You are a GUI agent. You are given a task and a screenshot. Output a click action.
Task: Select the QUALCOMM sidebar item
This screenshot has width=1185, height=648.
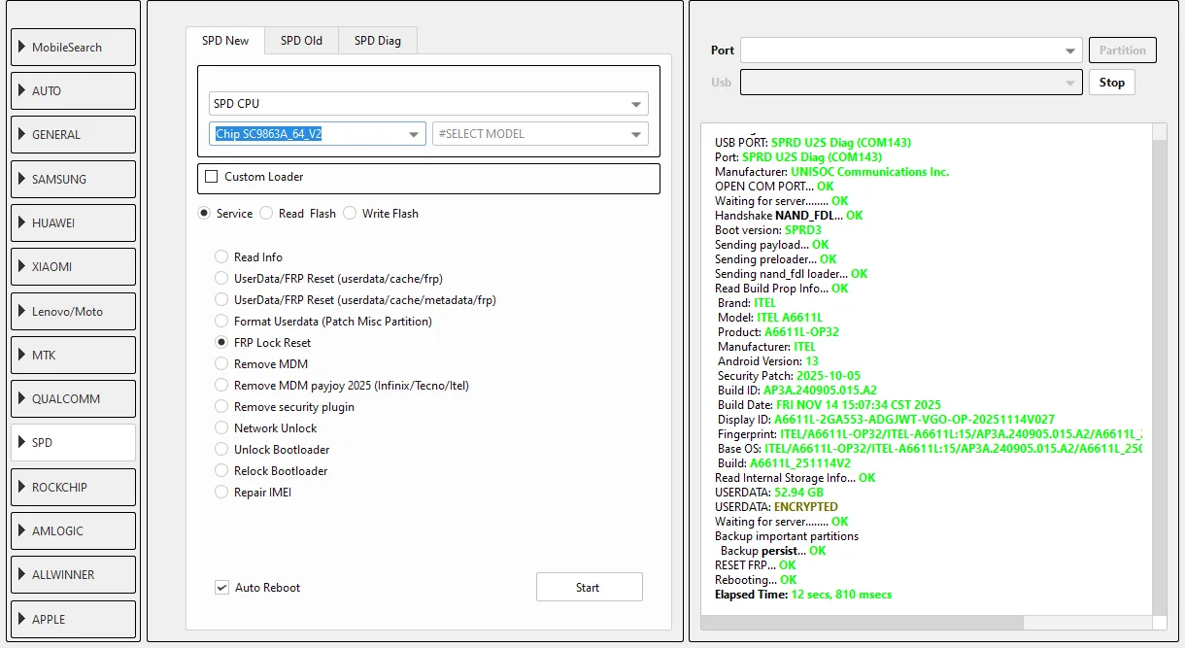tap(74, 398)
